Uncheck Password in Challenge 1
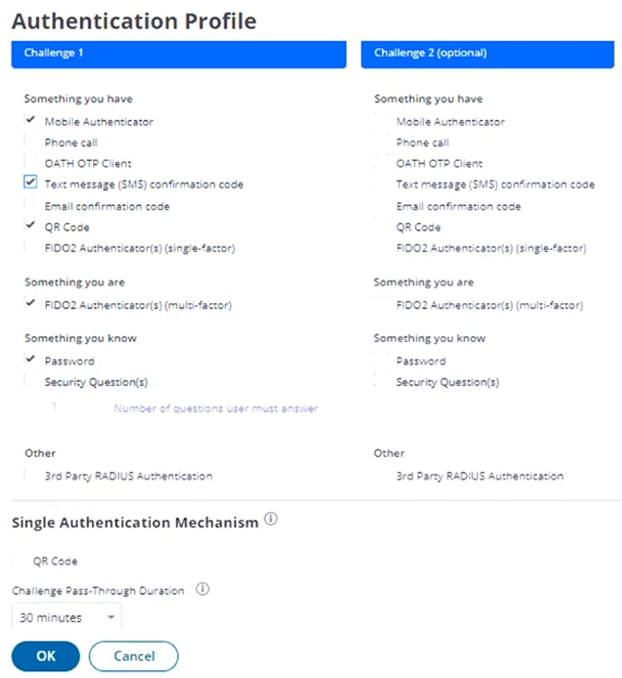 pos(30,360)
